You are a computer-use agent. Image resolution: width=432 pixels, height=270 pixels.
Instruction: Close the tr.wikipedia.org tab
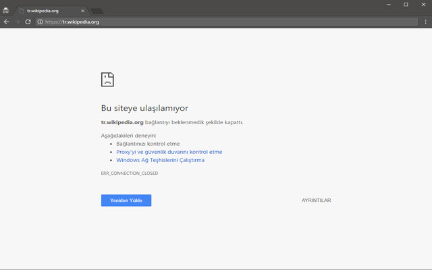(82, 11)
